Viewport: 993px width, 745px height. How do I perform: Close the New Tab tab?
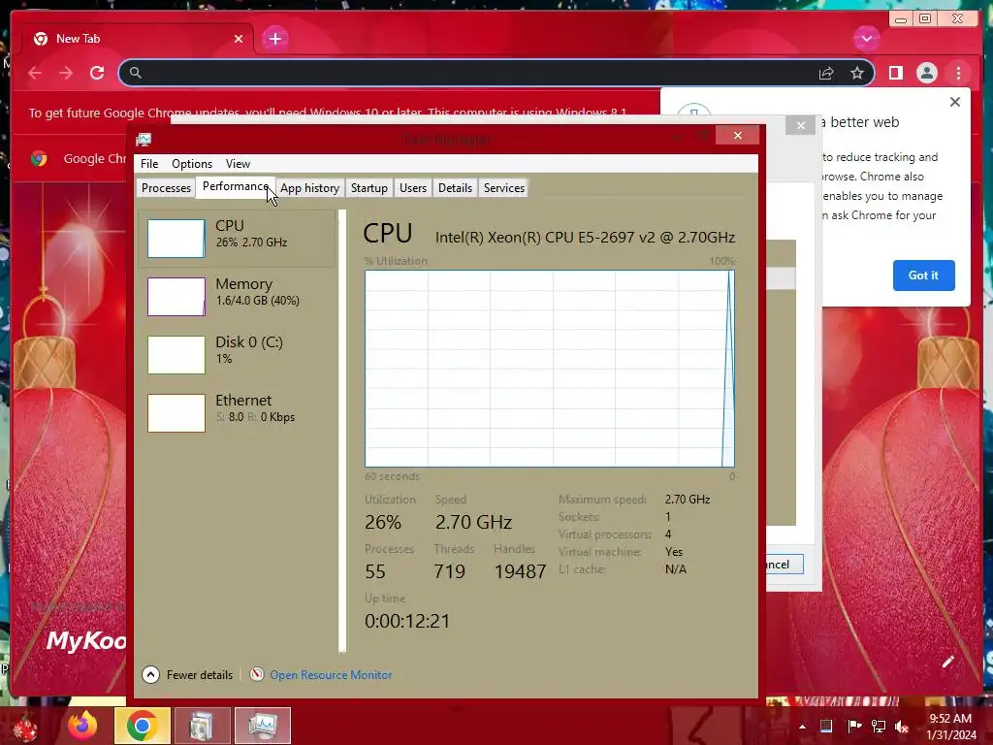tap(239, 39)
